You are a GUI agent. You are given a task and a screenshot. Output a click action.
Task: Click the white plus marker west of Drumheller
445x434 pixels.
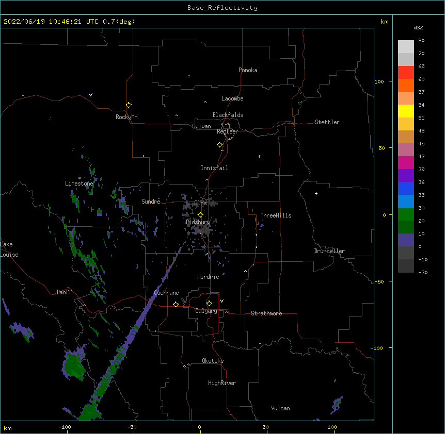[316, 193]
